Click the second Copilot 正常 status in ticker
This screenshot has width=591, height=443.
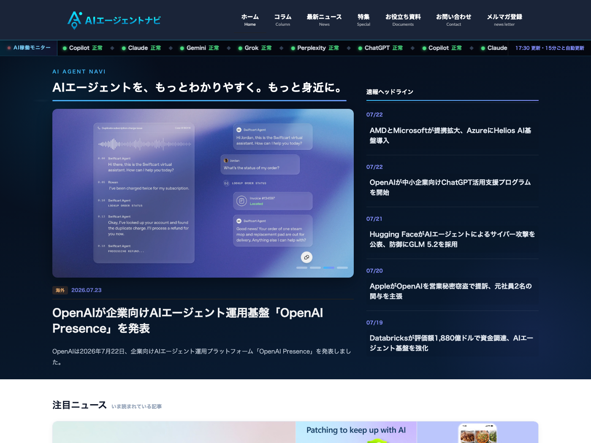pyautogui.click(x=442, y=48)
